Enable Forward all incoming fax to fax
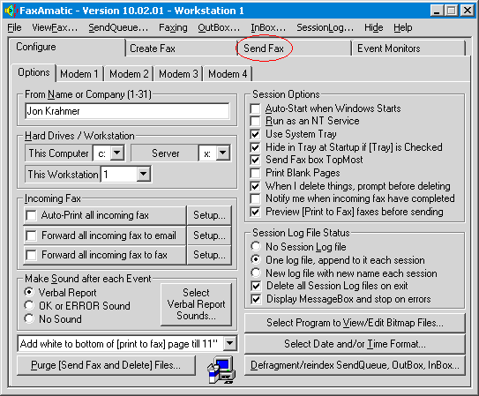This screenshot has height=396, width=479. [x=31, y=255]
